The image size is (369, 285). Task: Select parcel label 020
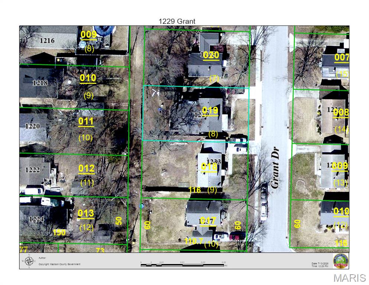211,55
